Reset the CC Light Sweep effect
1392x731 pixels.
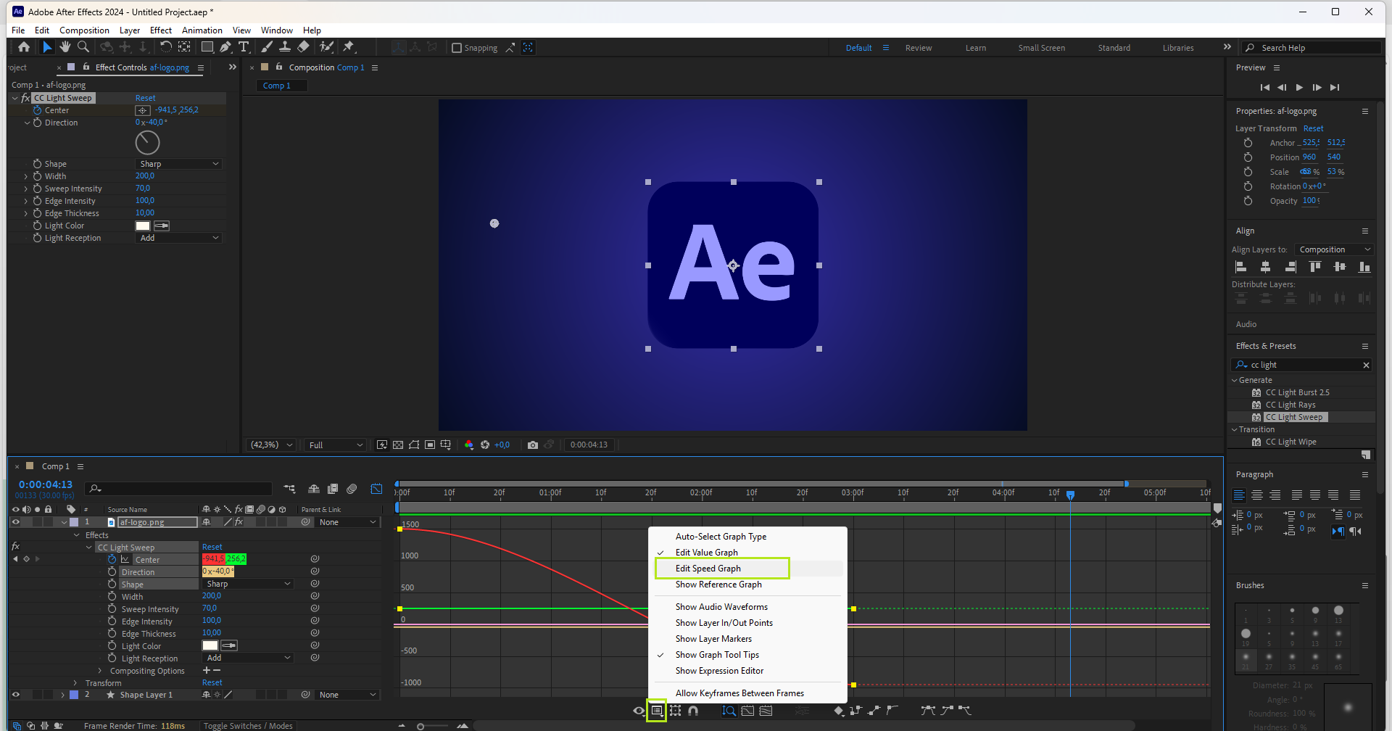pos(145,98)
